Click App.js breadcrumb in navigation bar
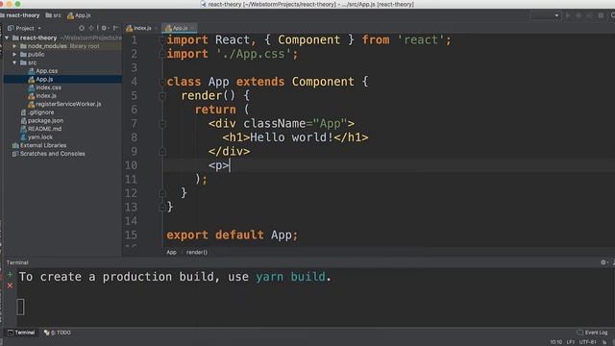Screen dimensions: 615x346 click(x=79, y=15)
